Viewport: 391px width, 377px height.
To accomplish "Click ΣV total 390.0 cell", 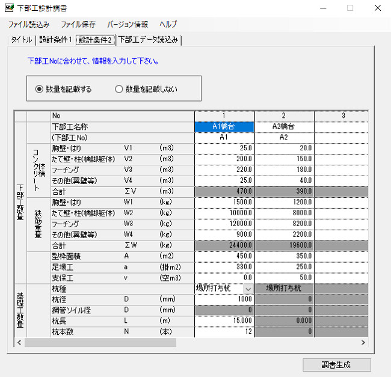I will tap(285, 191).
